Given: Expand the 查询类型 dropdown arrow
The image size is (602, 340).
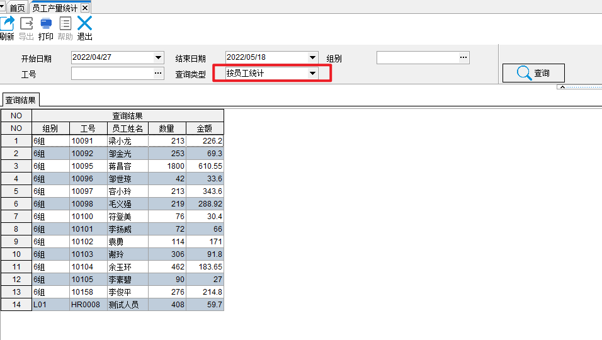Looking at the screenshot, I should click(x=312, y=73).
